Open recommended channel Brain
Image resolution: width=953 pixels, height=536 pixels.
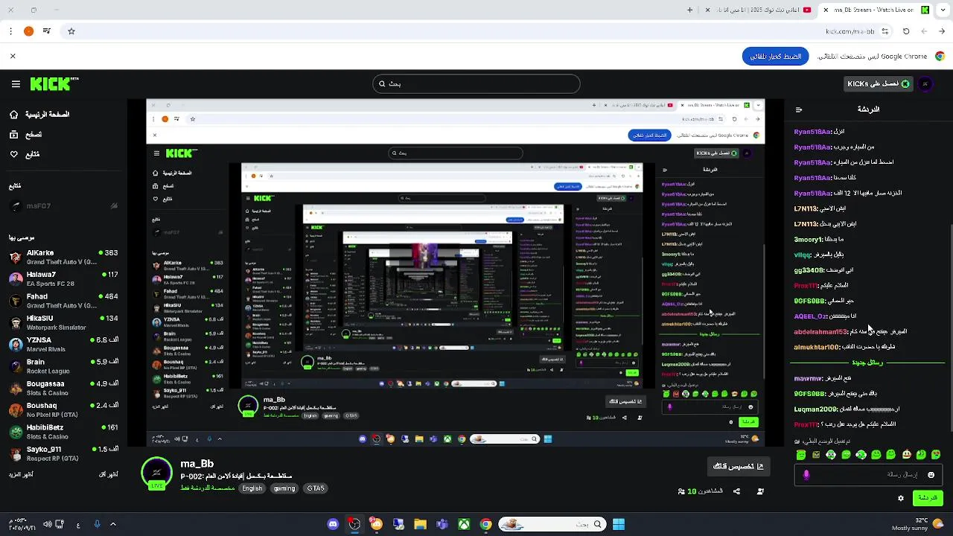click(x=63, y=366)
